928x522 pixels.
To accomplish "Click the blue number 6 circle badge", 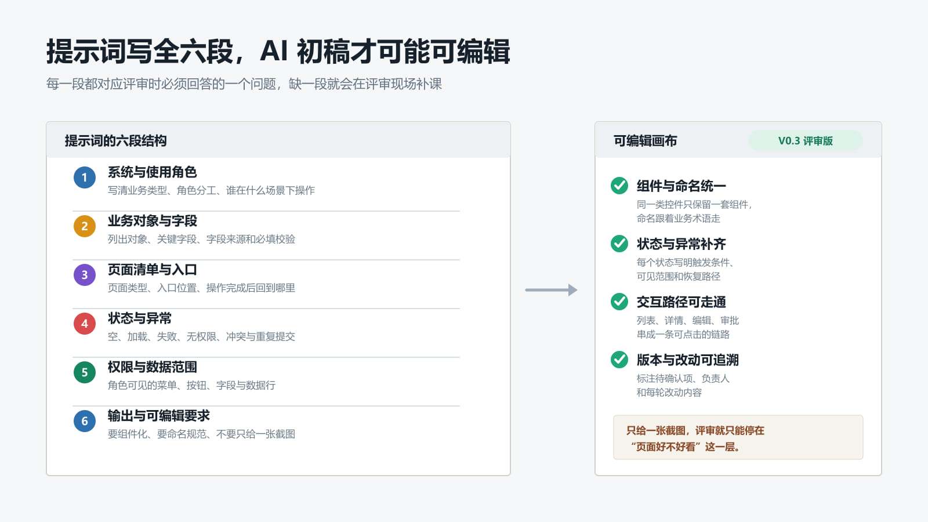I will [85, 421].
